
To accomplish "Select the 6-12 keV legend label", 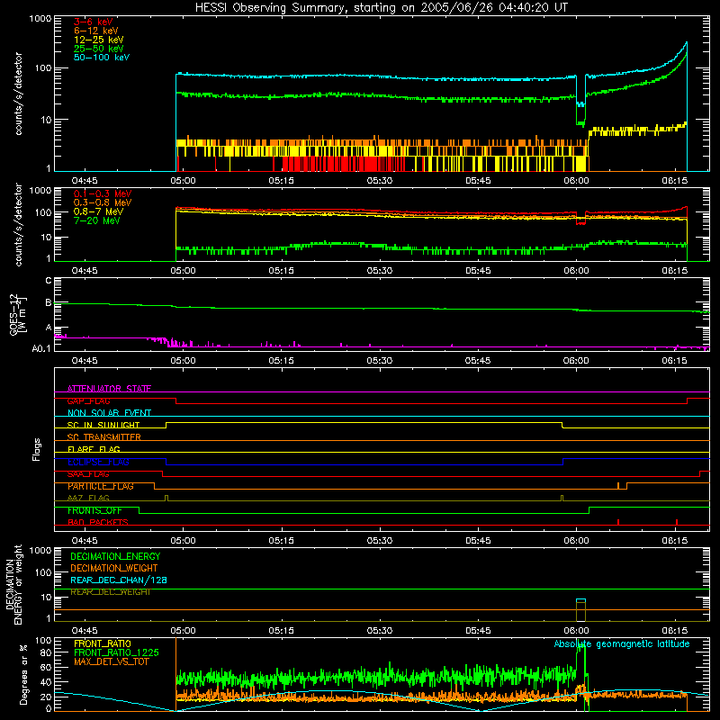I will [x=96, y=31].
